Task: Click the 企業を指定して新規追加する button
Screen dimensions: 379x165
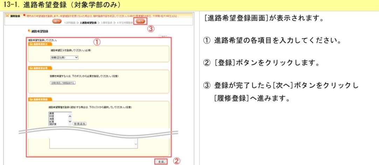Action: click(63, 83)
